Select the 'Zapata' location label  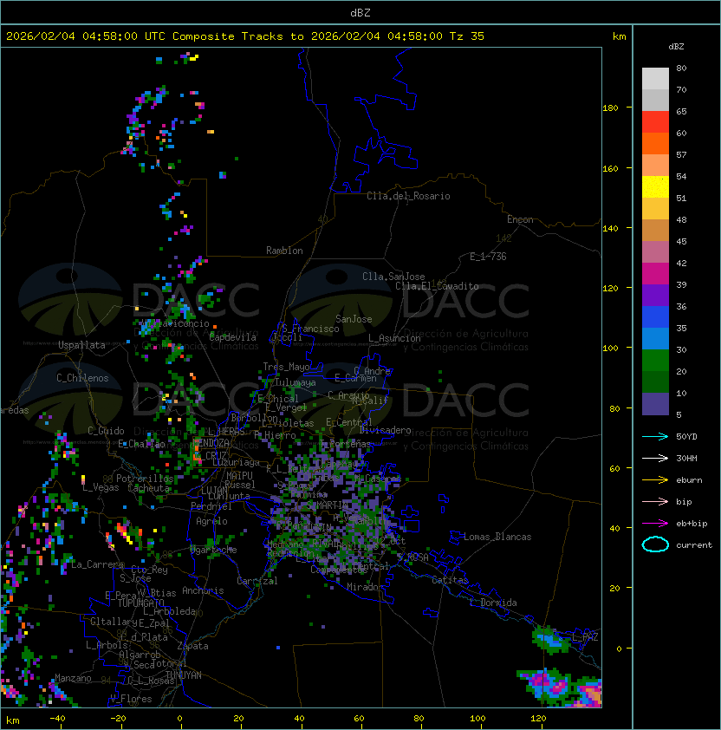click(x=192, y=646)
